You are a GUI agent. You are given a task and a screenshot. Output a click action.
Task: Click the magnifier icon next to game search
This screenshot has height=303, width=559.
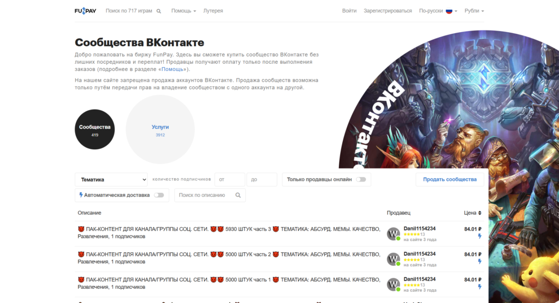click(x=159, y=11)
